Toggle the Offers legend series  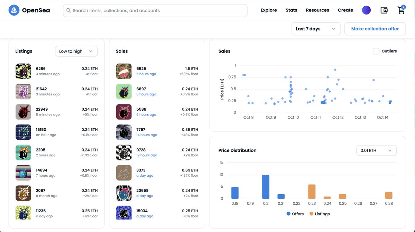pyautogui.click(x=295, y=214)
